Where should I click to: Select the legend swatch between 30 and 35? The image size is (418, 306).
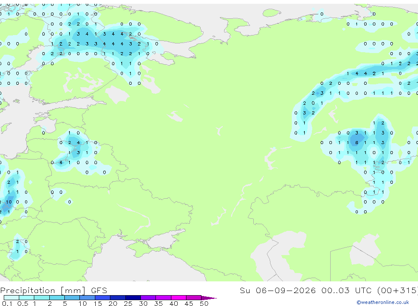(x=148, y=298)
